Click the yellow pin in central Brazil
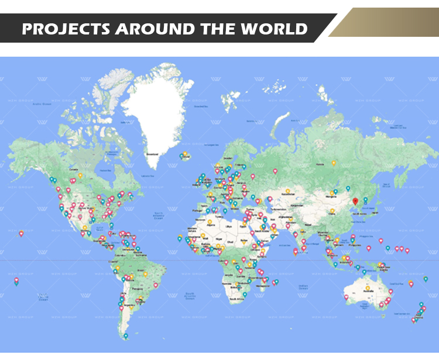The width and height of the screenshot is (439, 361). [145, 274]
